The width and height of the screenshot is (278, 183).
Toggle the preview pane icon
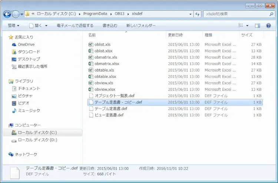pyautogui.click(x=258, y=26)
